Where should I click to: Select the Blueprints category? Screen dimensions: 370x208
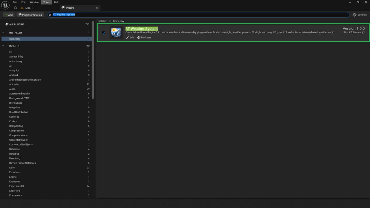point(46,107)
